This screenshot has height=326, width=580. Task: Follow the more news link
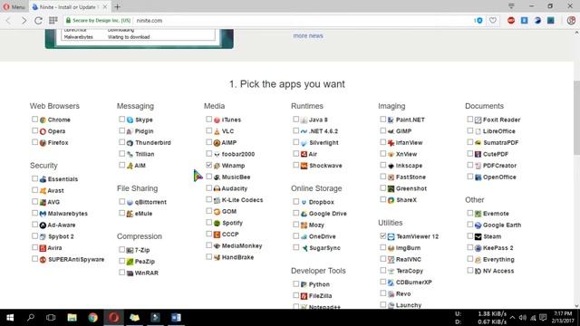coord(308,36)
